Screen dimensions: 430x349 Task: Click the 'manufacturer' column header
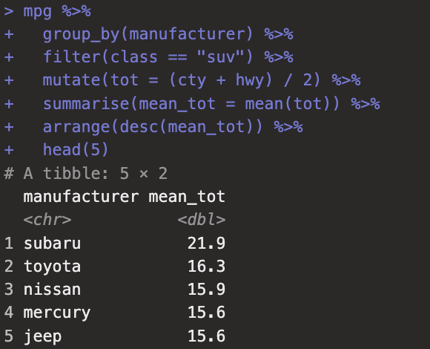click(81, 197)
